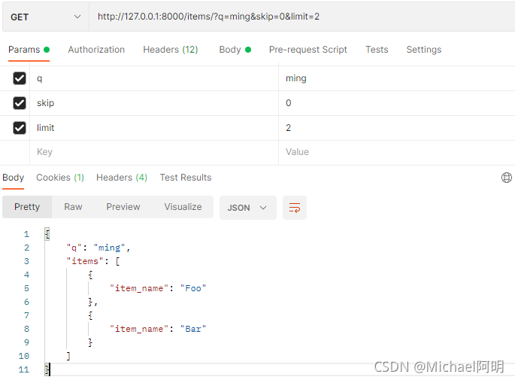
Task: Toggle the wrap lines icon
Action: pyautogui.click(x=295, y=208)
